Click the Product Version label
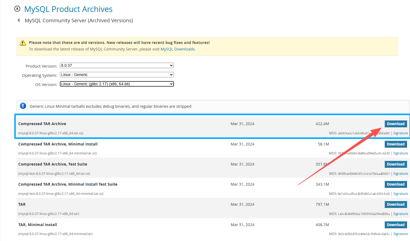 click(41, 66)
